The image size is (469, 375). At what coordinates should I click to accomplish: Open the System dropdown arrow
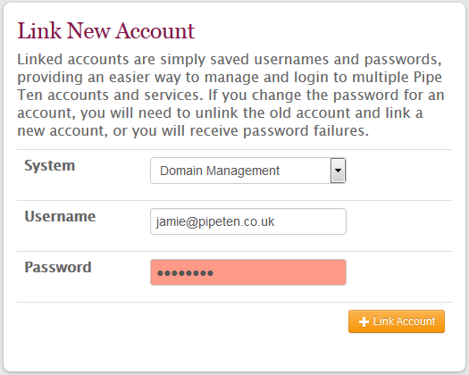click(338, 171)
